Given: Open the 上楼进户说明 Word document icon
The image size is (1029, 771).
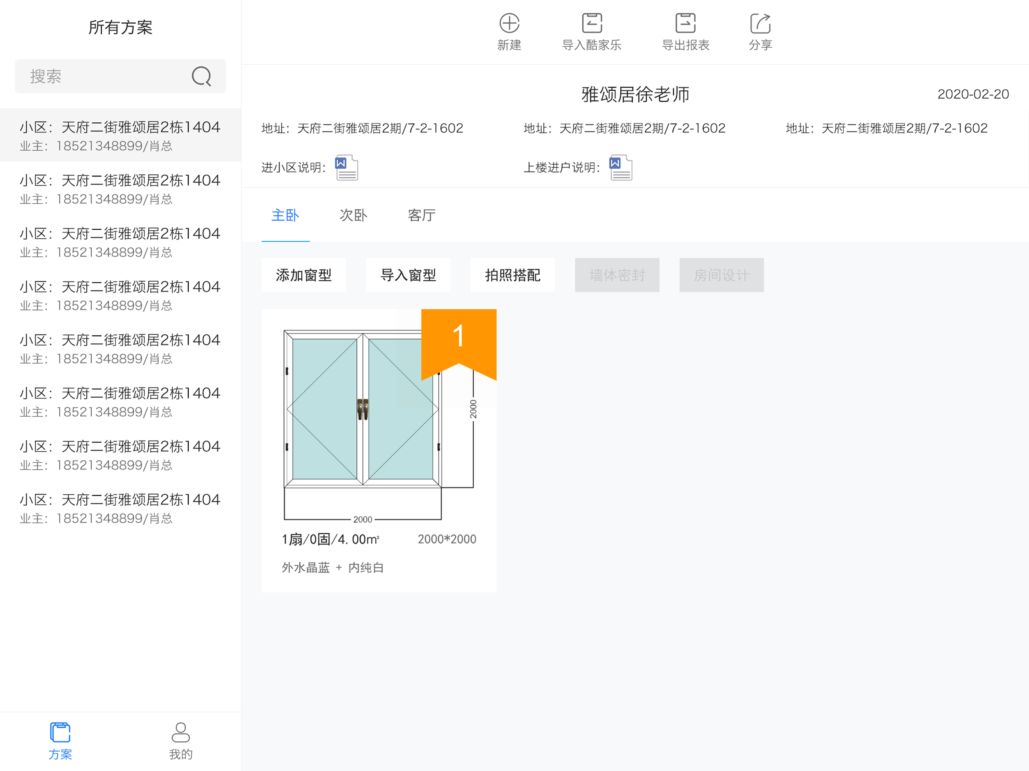Looking at the screenshot, I should click(x=621, y=168).
